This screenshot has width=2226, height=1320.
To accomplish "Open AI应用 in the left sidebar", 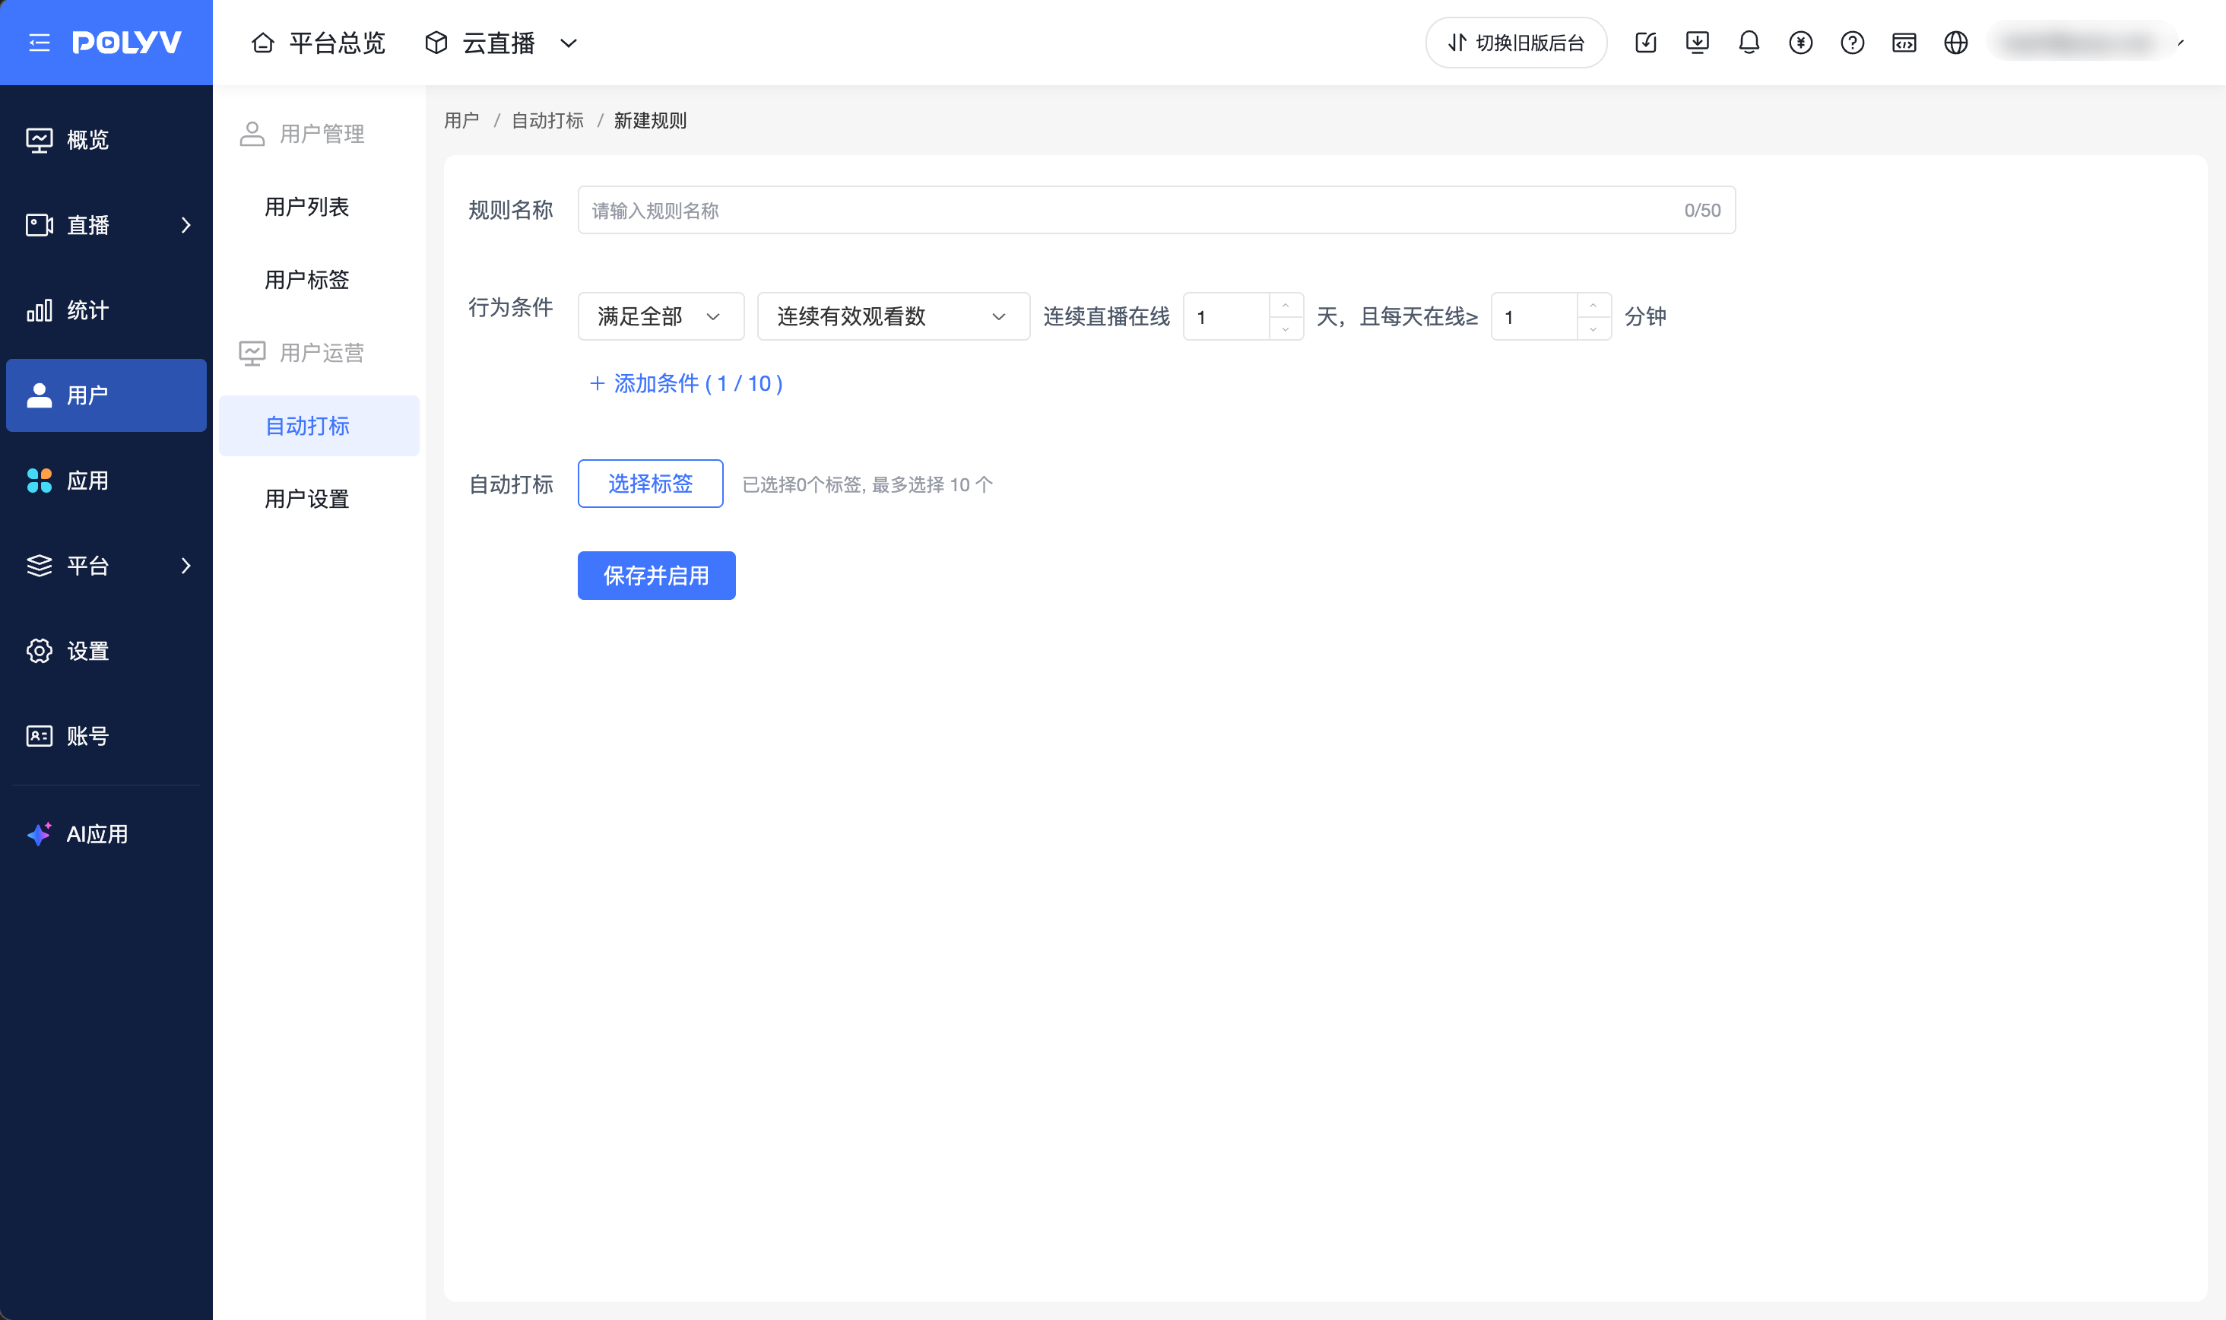I will click(106, 834).
